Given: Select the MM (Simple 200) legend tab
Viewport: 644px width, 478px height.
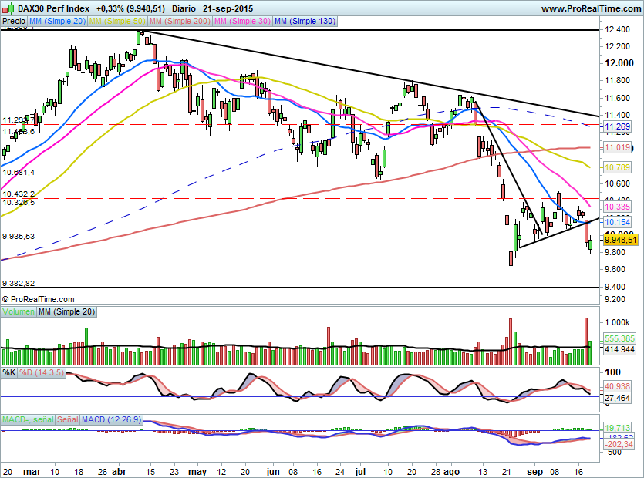Looking at the screenshot, I should point(180,21).
